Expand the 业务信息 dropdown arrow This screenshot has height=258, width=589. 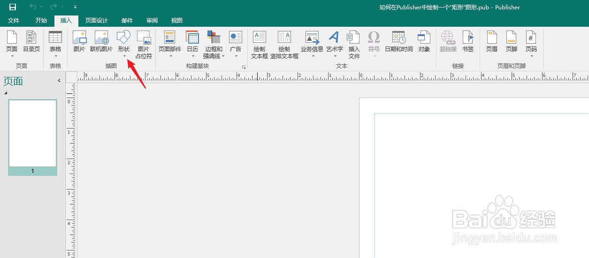312,56
